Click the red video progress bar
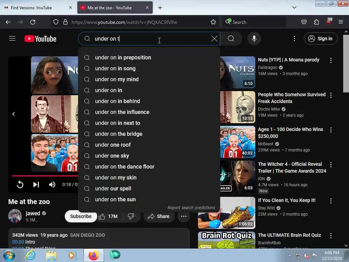The image size is (349, 262). pos(45,176)
